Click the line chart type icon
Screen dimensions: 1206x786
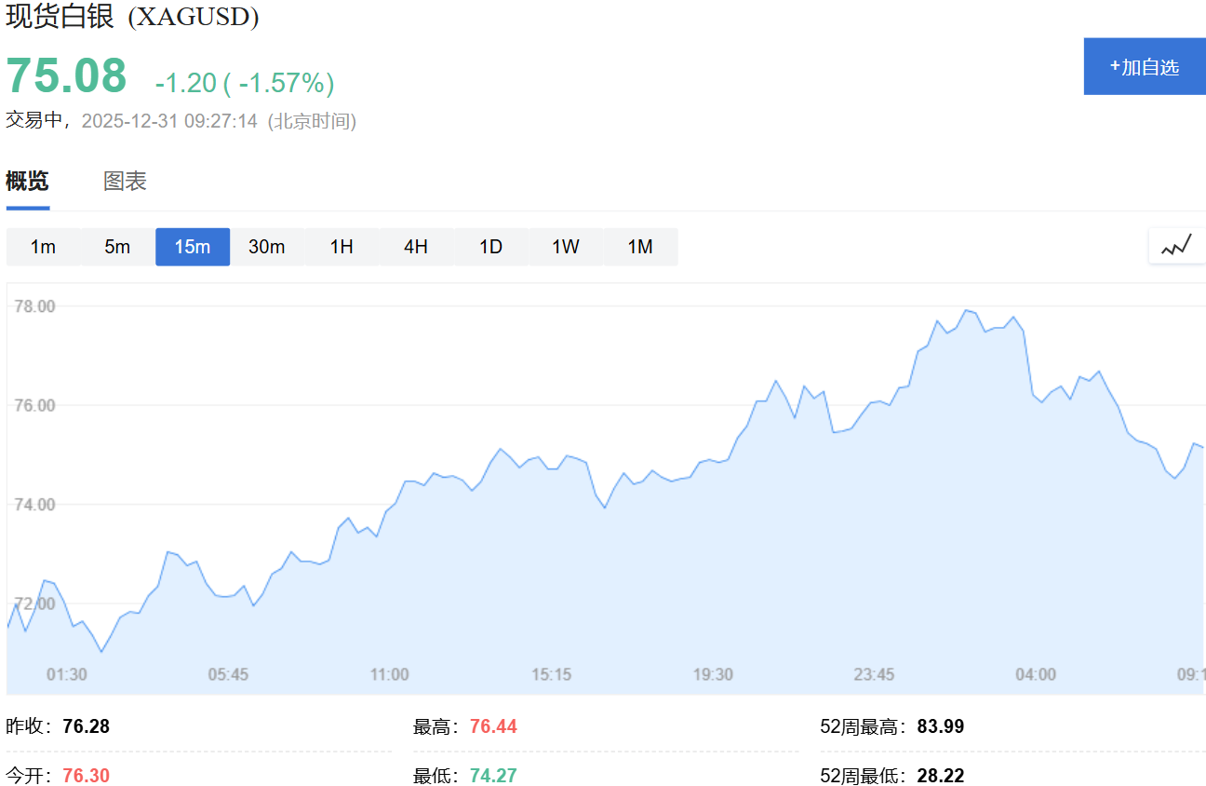point(1177,246)
